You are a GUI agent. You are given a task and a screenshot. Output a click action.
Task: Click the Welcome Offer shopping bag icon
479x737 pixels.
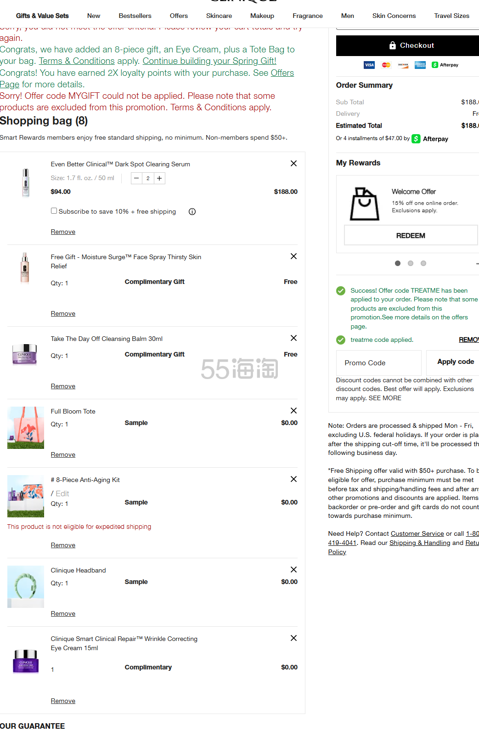pos(365,204)
